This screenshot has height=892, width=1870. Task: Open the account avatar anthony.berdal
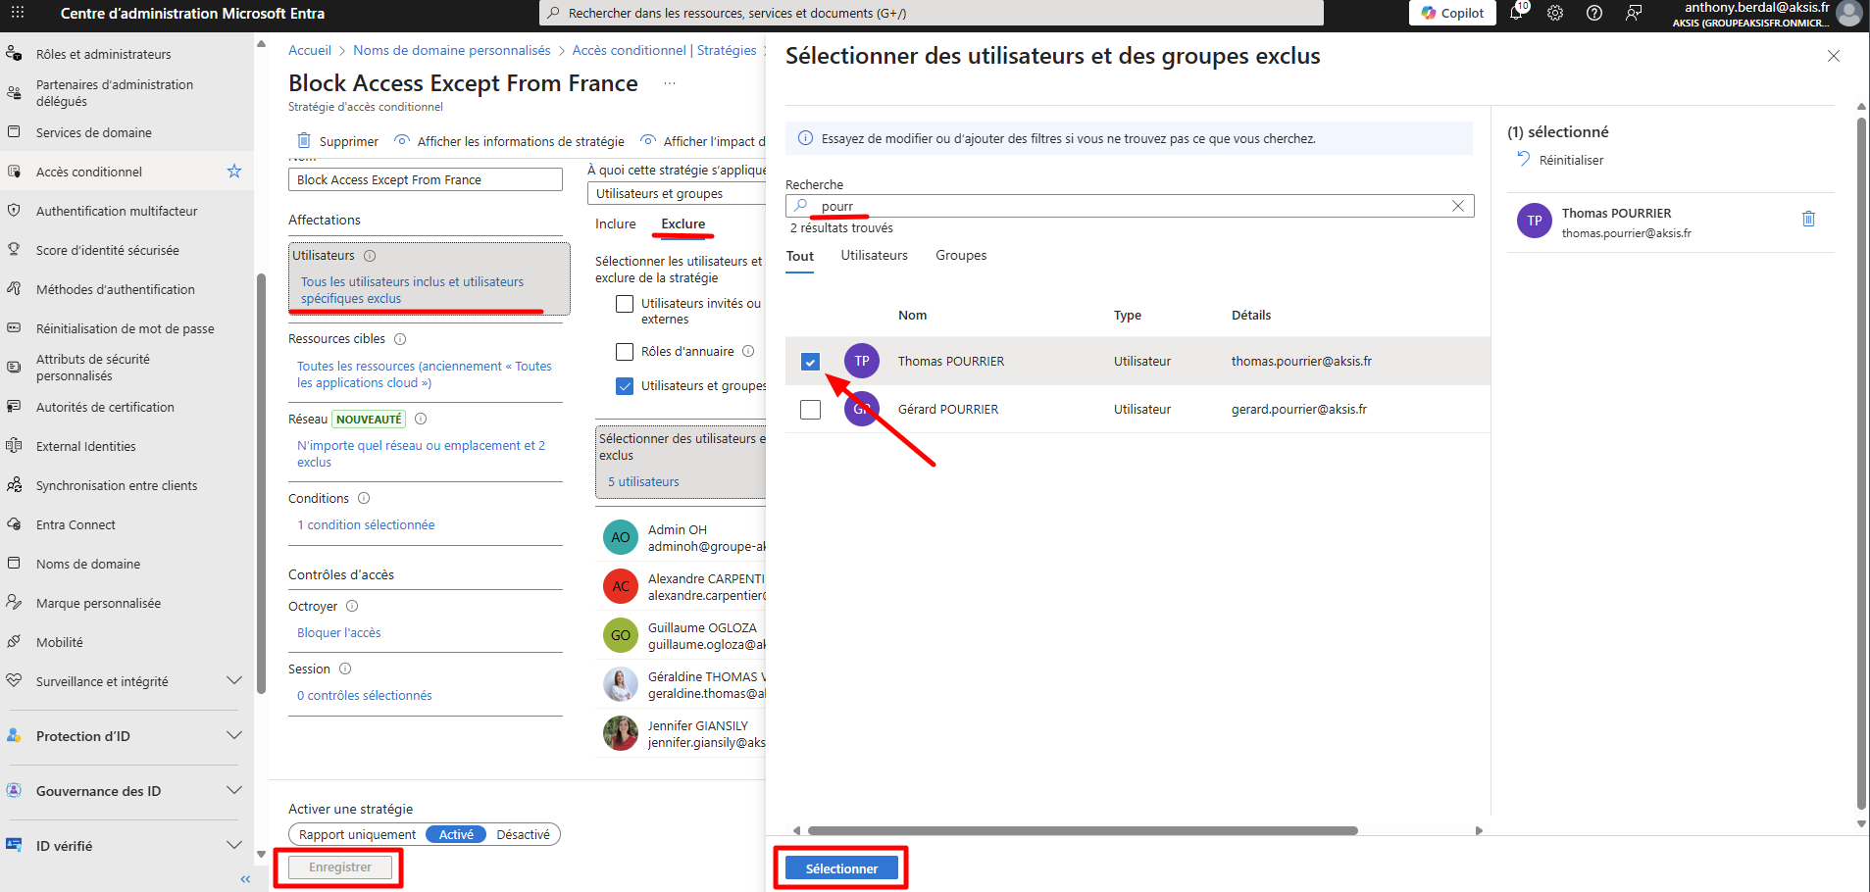[1849, 13]
